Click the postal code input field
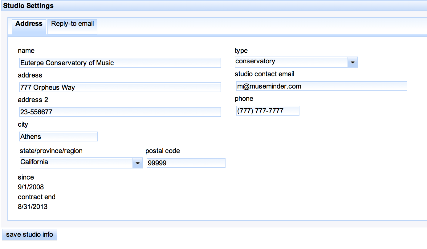Image resolution: width=427 pixels, height=249 pixels. [186, 163]
